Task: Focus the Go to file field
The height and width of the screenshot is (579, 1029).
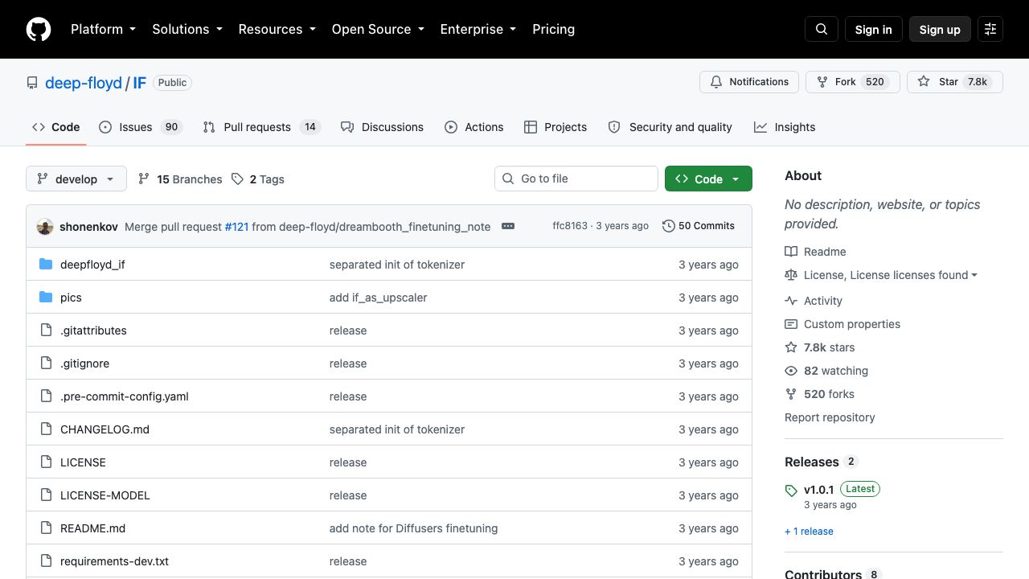Action: [x=576, y=179]
